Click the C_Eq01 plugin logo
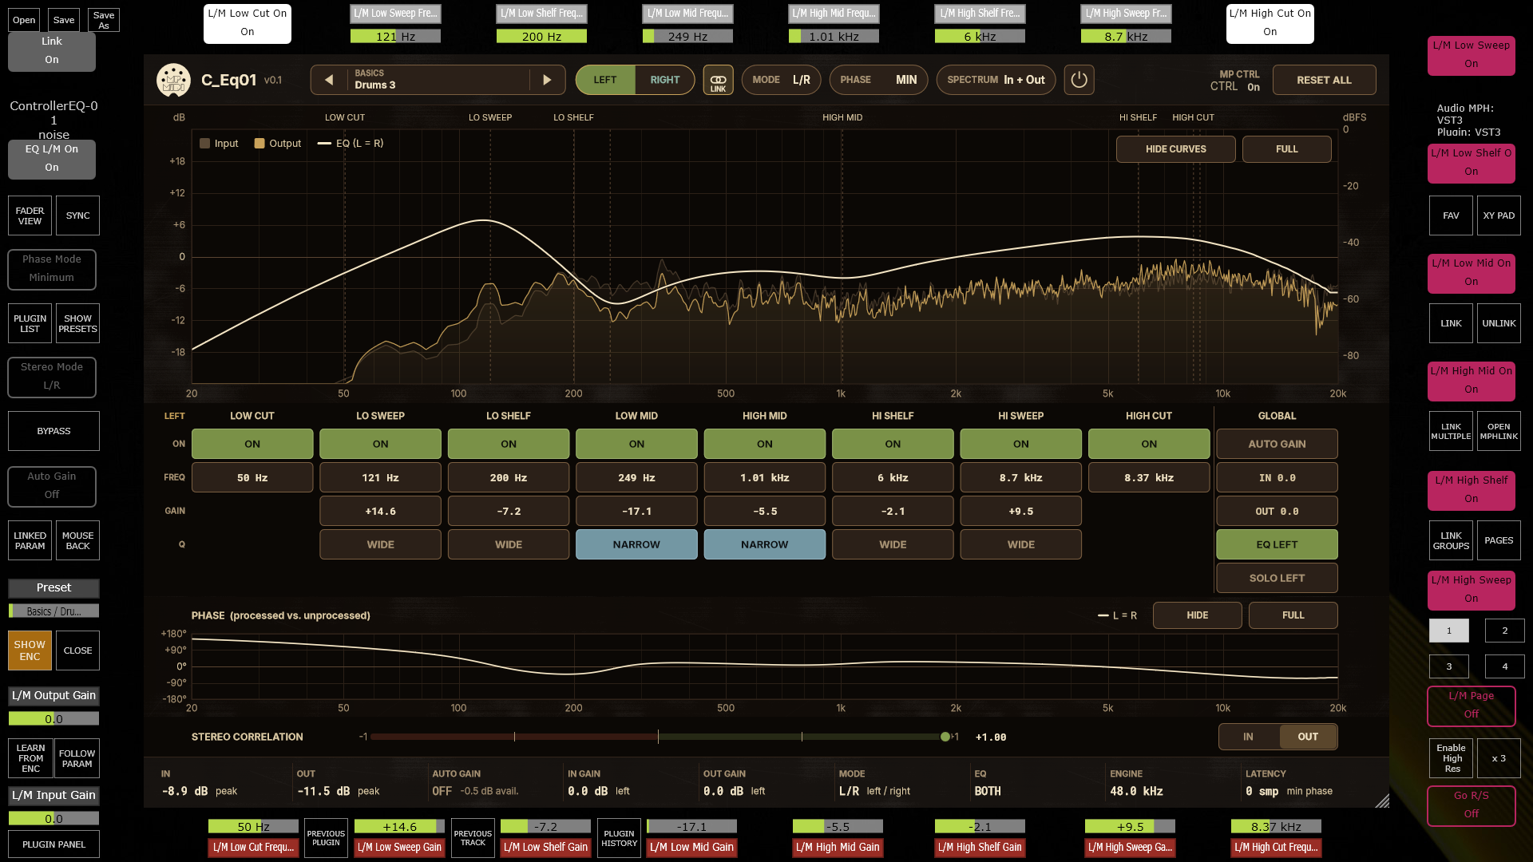 173,80
